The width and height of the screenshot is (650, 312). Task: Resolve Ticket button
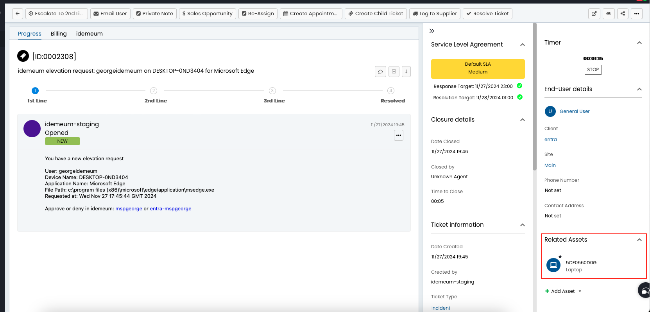(x=487, y=13)
